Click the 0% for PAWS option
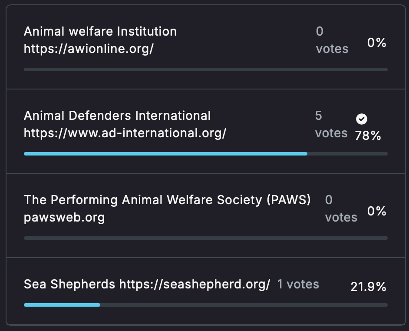 [x=377, y=211]
